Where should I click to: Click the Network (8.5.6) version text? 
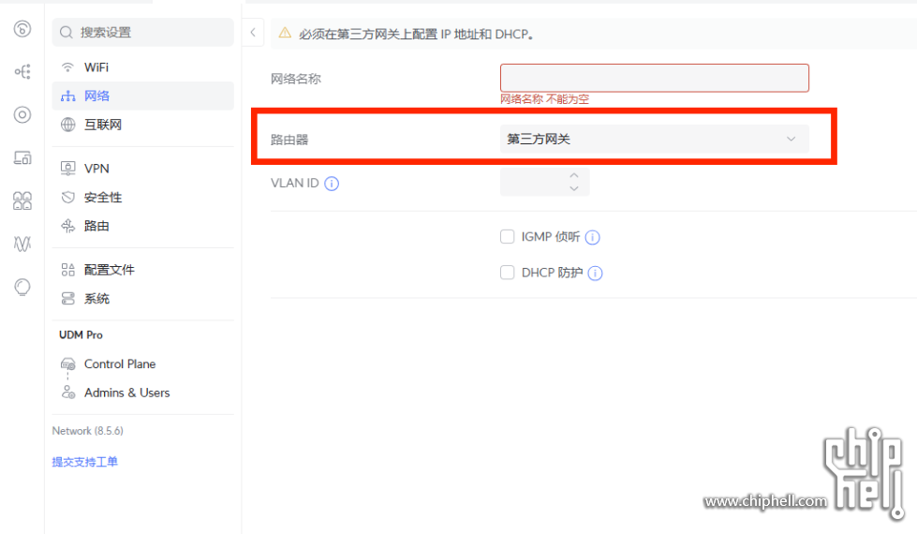[x=88, y=431]
